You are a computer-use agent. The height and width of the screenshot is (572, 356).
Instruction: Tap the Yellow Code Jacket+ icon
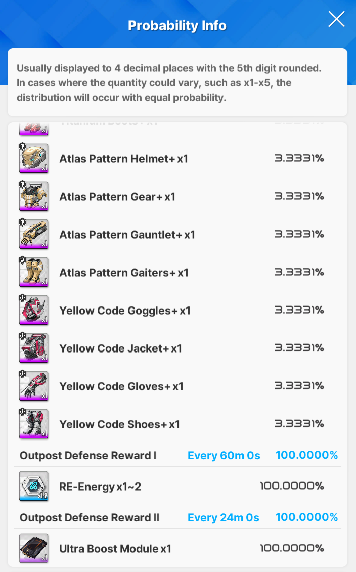pos(34,348)
